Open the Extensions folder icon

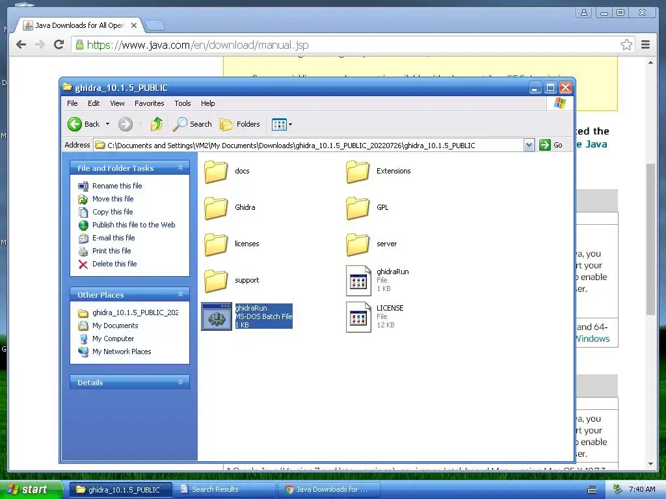tap(358, 171)
